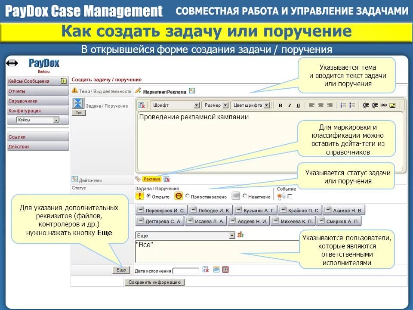Viewport: 413px width, 310px height.
Task: Toggle bold formatting
Action: 280,105
